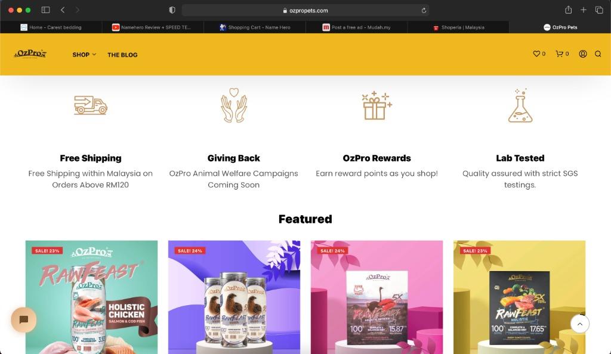Image resolution: width=611 pixels, height=354 pixels.
Task: Click the Safari share icon
Action: [569, 10]
